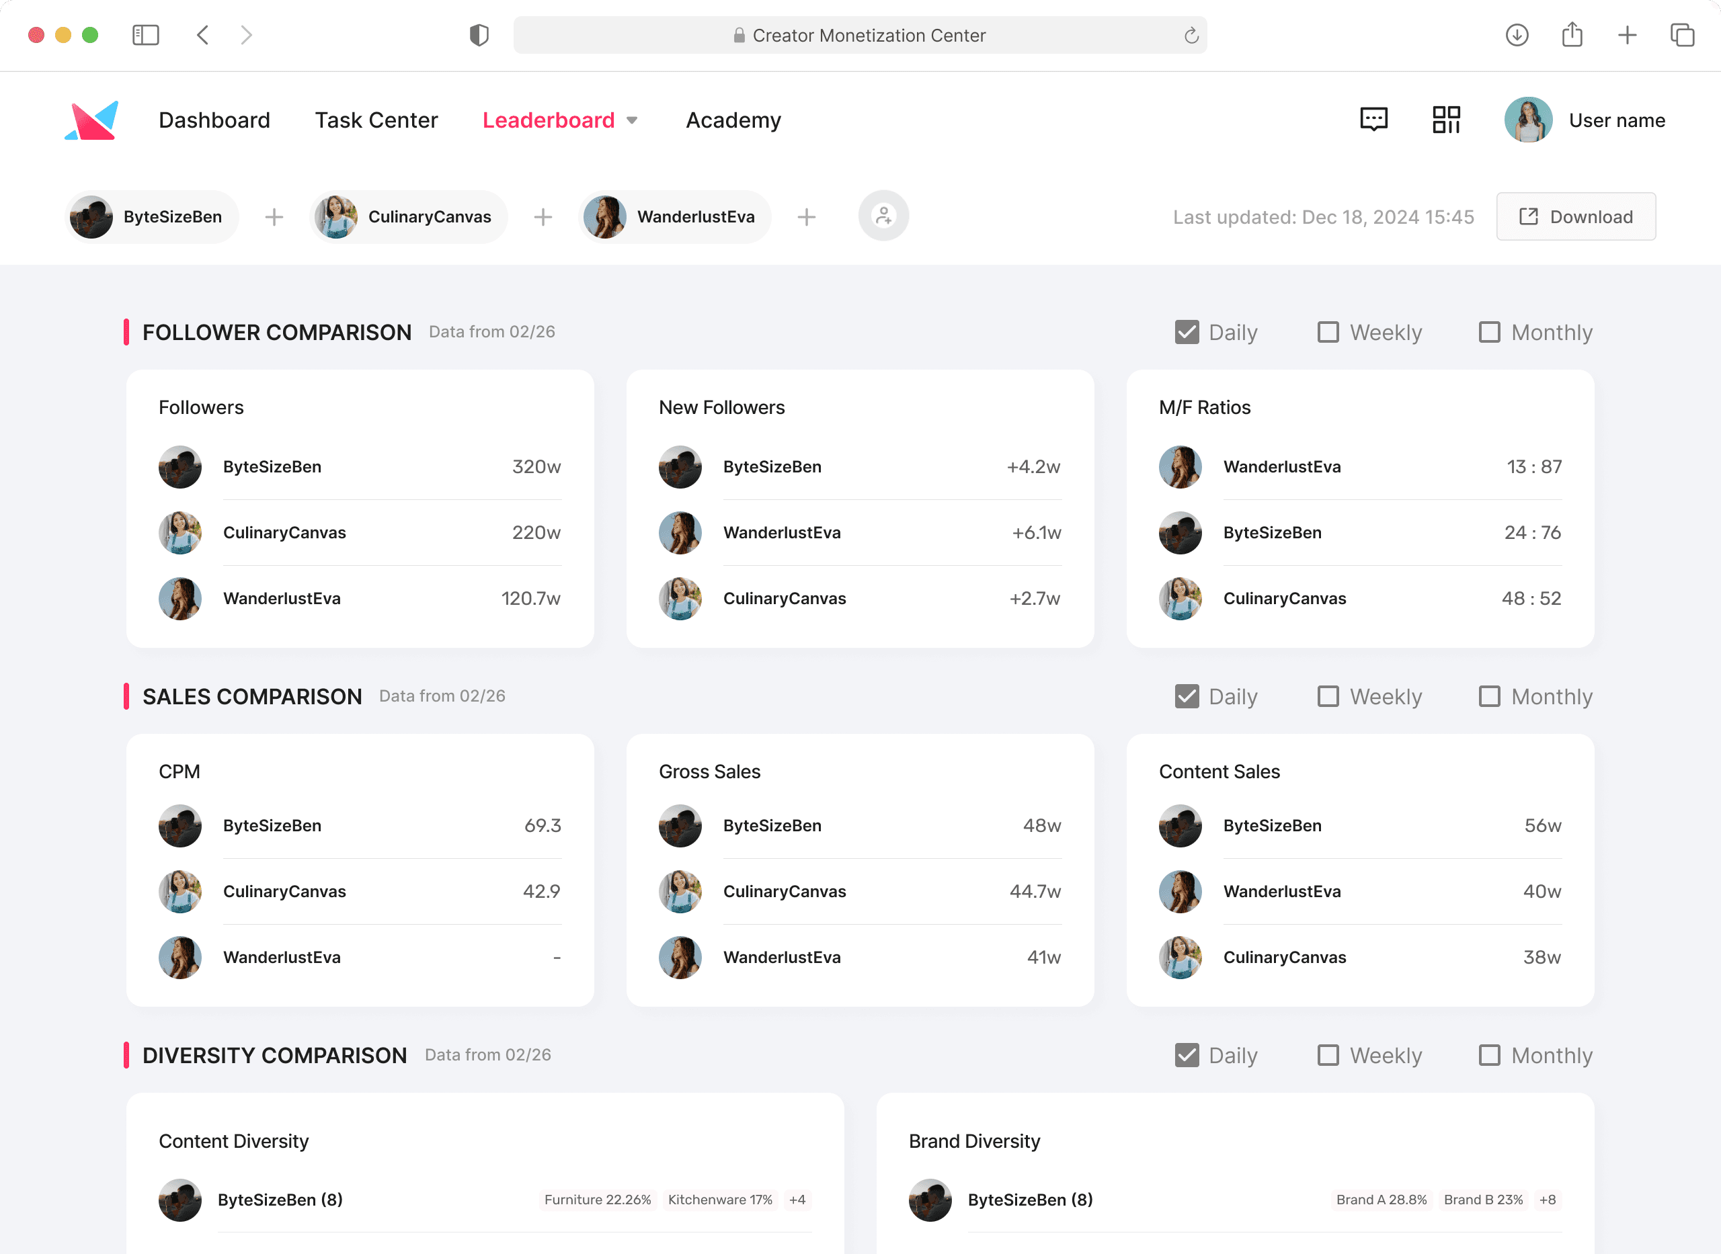Click WanderlustEva's +6.1w new followers value
This screenshot has width=1721, height=1254.
point(1036,533)
